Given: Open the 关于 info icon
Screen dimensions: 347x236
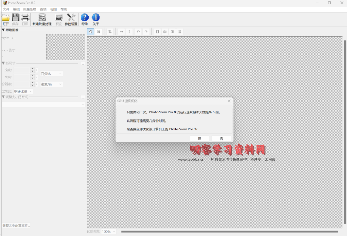Looking at the screenshot, I should pyautogui.click(x=95, y=19).
